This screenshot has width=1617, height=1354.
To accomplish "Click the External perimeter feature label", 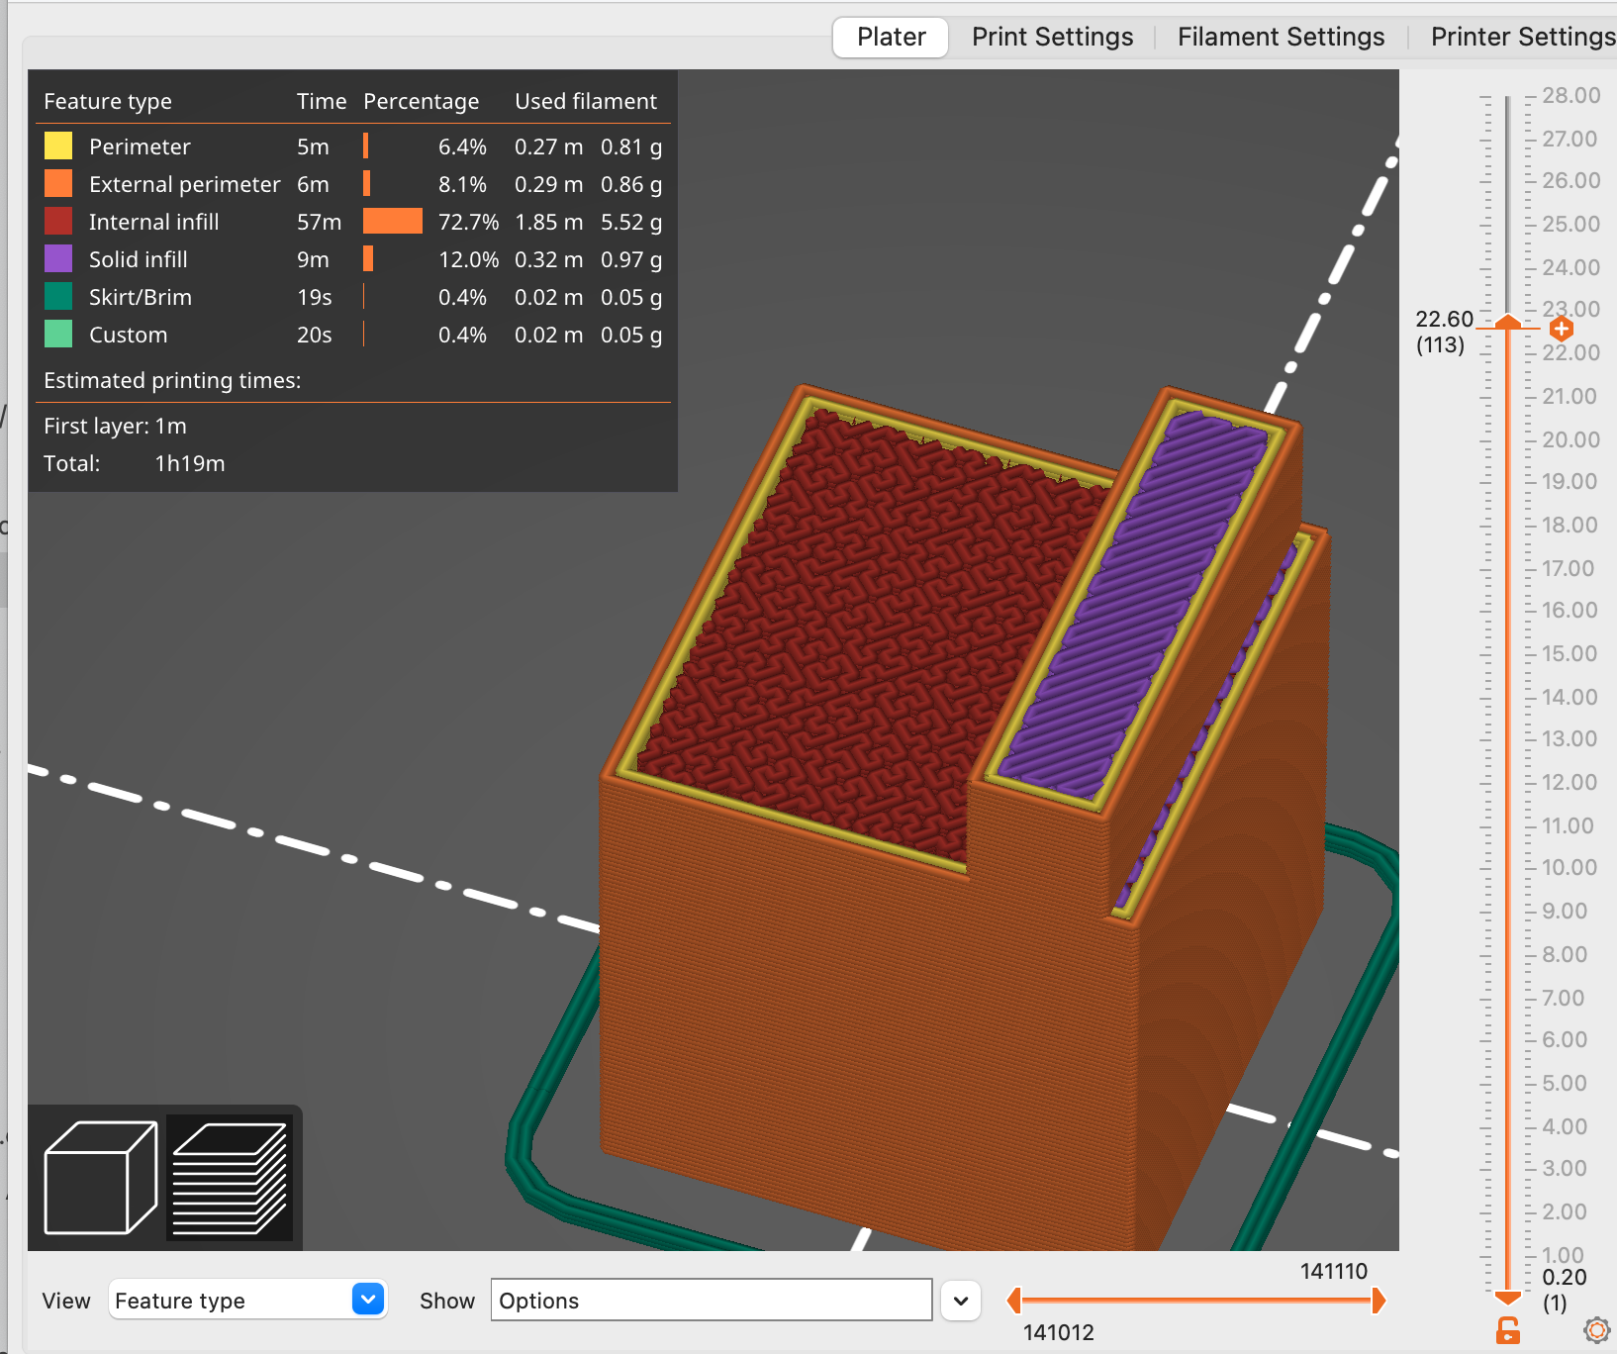I will coord(184,184).
